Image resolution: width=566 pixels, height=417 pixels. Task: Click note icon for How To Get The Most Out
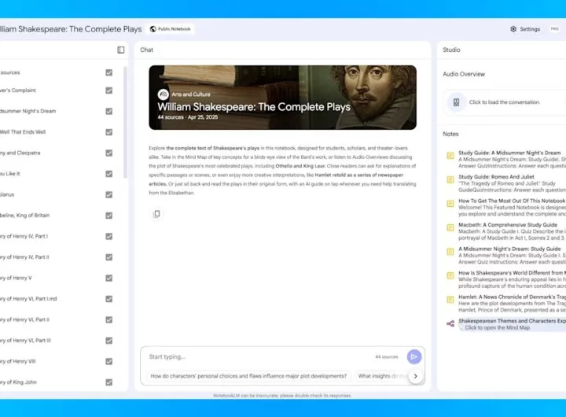coord(450,204)
